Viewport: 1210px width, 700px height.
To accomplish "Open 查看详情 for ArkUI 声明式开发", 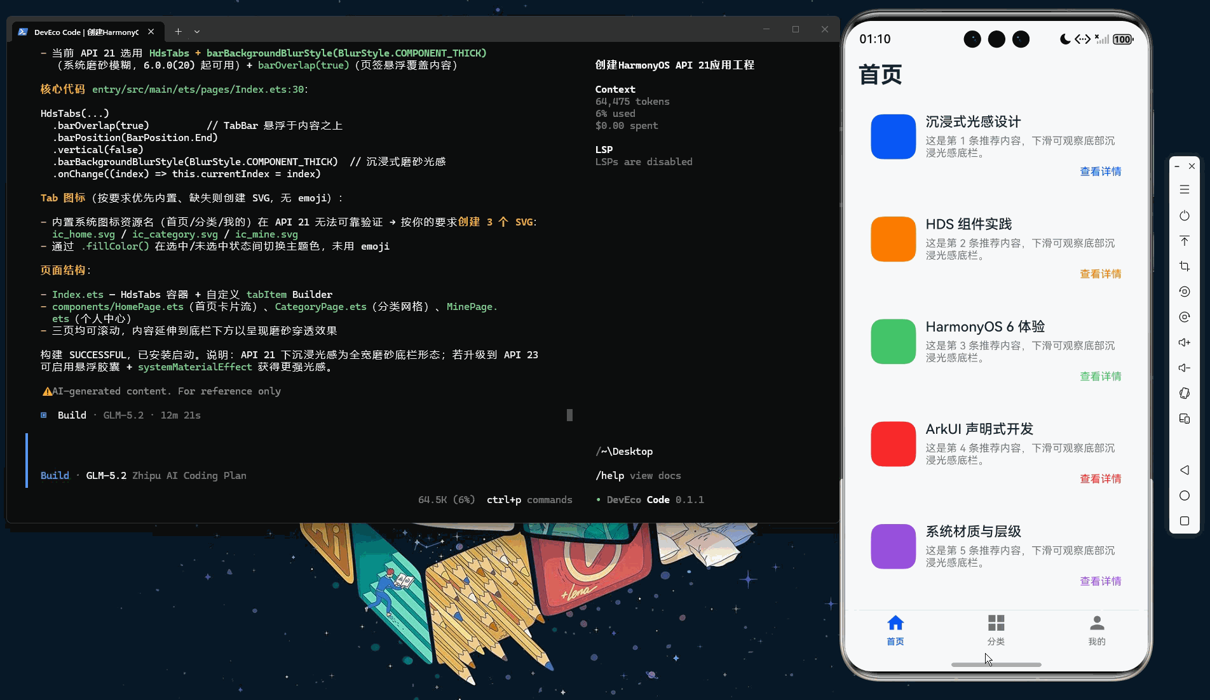I will (x=1101, y=479).
